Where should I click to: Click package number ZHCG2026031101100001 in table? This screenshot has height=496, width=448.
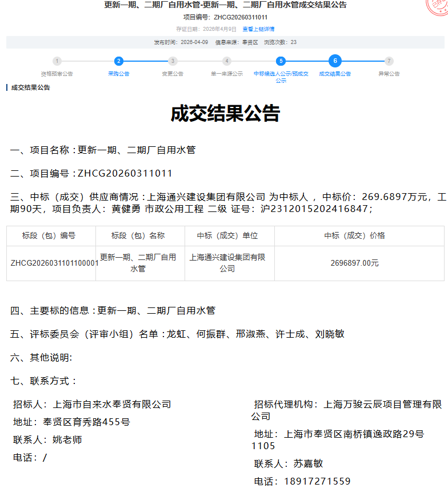pyautogui.click(x=54, y=263)
